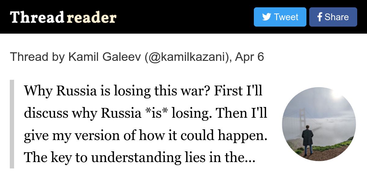Click the 'Share' label text

pyautogui.click(x=336, y=17)
